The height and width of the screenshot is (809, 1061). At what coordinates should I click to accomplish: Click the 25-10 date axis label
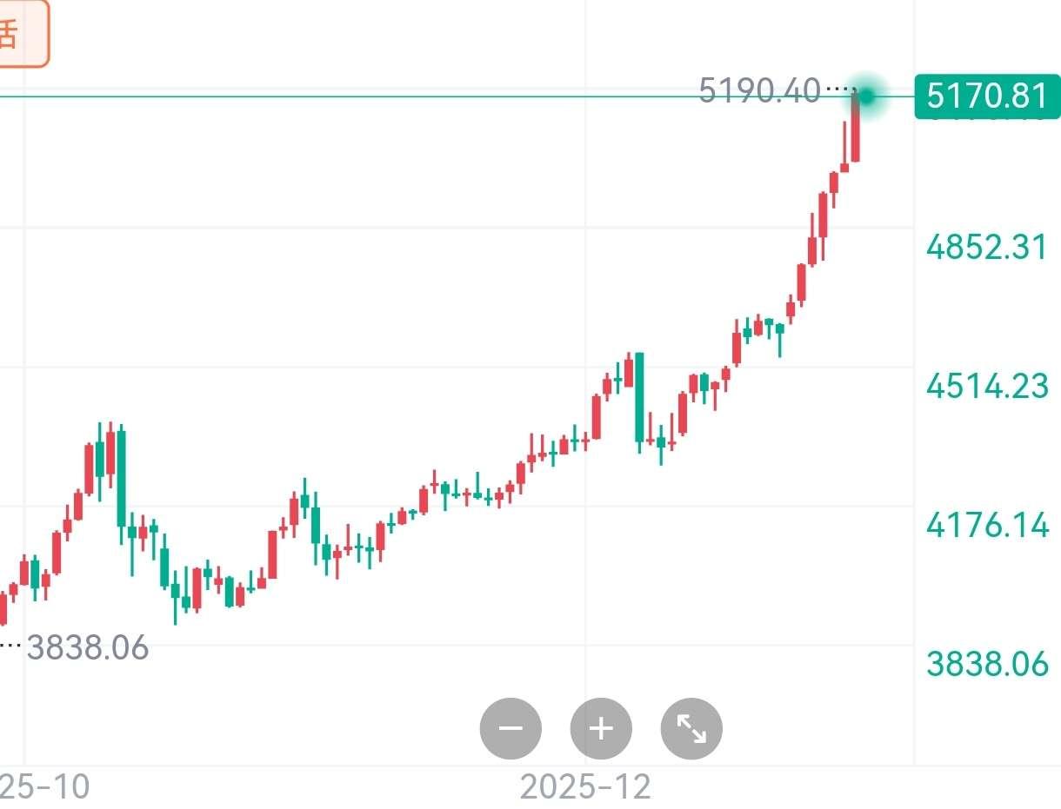[45, 787]
